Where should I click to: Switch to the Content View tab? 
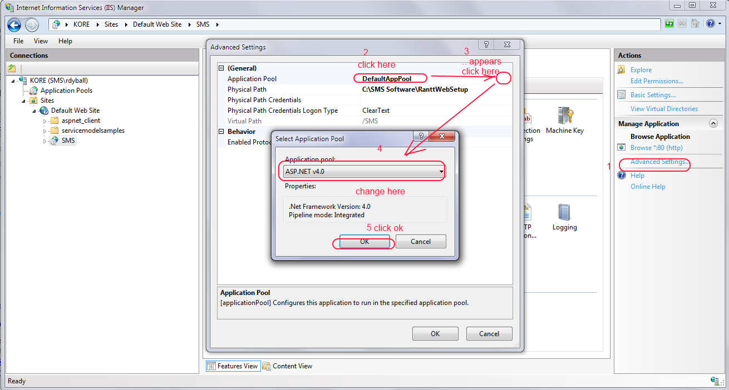[287, 366]
